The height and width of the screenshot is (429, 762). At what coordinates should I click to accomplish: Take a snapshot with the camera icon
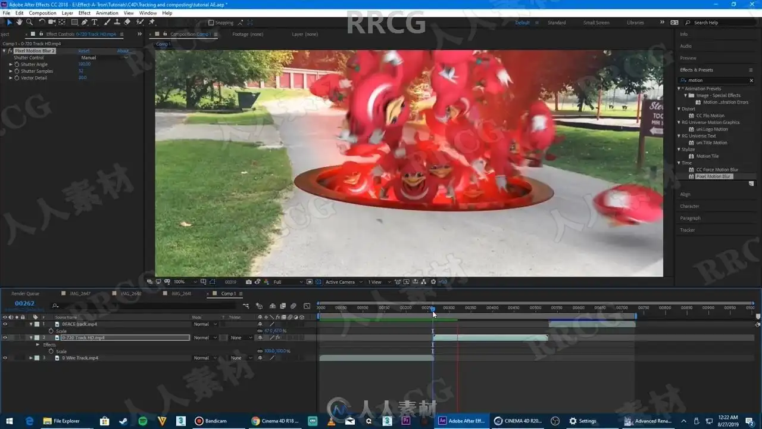(249, 282)
